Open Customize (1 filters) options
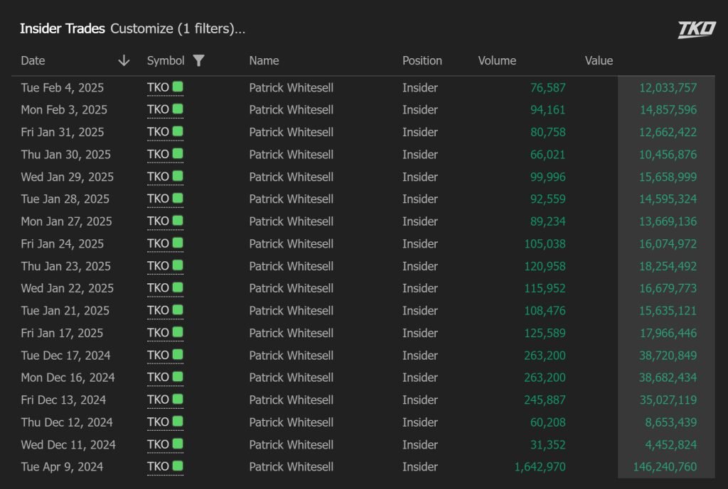Viewport: 728px width, 489px height. [178, 28]
